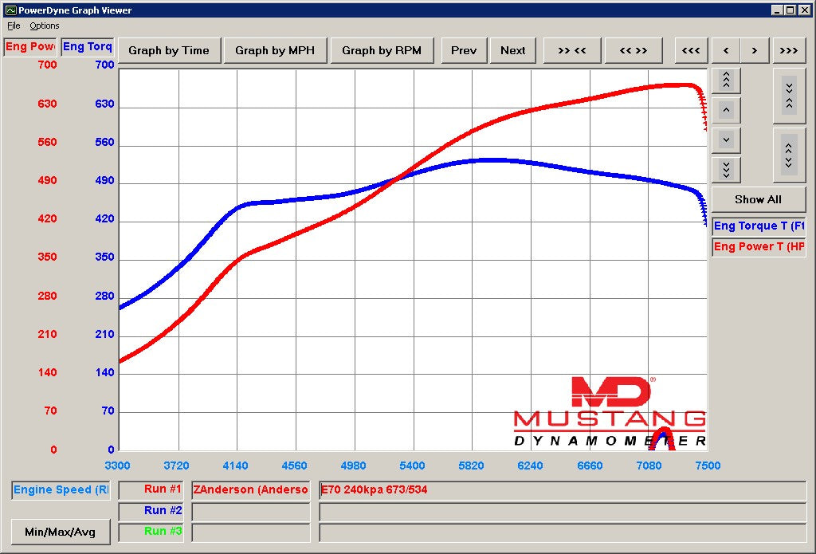Toggle the Eng Power T curve legend
Viewport: 816px width, 554px height.
point(758,246)
